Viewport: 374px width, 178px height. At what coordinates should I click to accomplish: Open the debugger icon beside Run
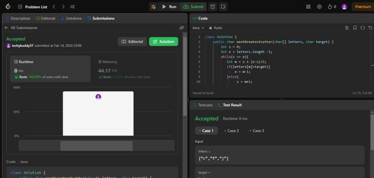[x=154, y=7]
